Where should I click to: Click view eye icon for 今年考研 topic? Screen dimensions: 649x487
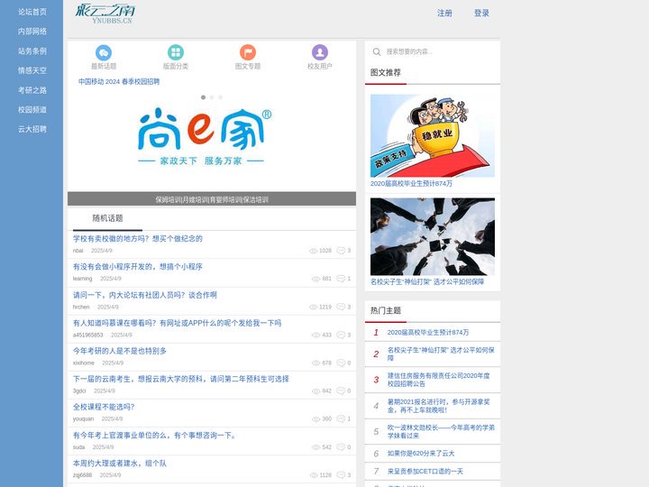point(315,363)
